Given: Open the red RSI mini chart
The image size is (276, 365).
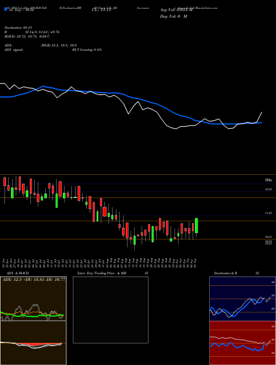Looking at the screenshot, I should coord(242,343).
